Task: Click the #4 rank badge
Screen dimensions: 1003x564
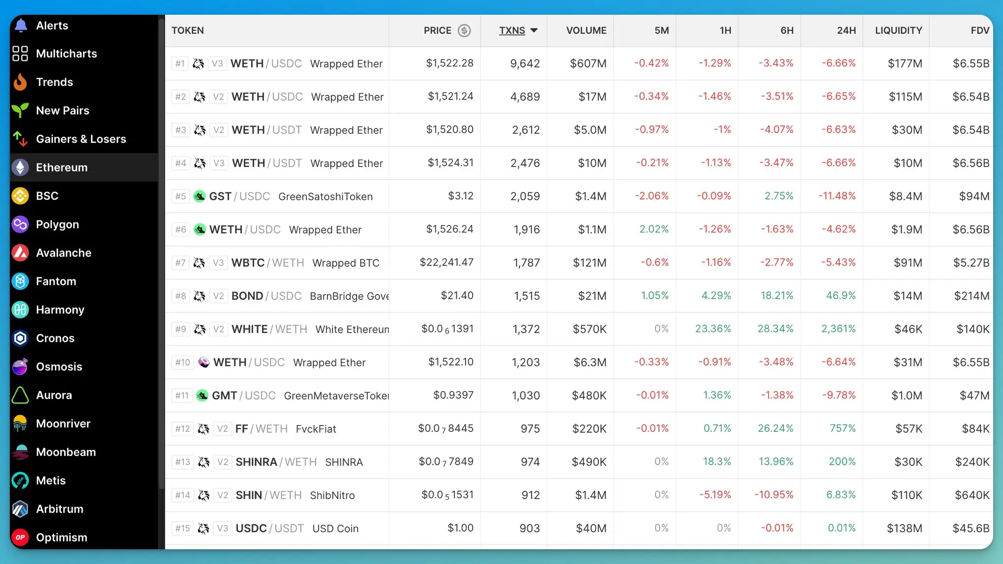Action: (x=180, y=163)
